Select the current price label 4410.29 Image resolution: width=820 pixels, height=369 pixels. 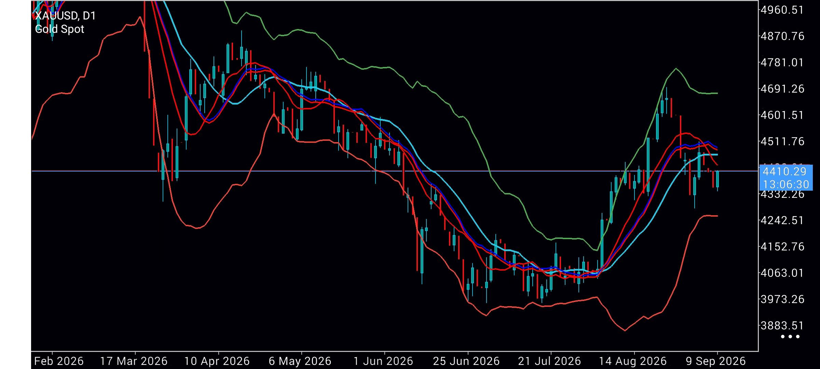784,172
